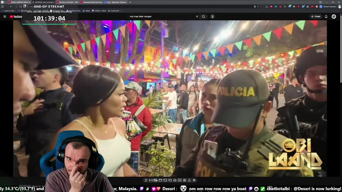This screenshot has height=192, width=342.
Task: Go back with the browser back arrow
Action: (x=11, y=7)
